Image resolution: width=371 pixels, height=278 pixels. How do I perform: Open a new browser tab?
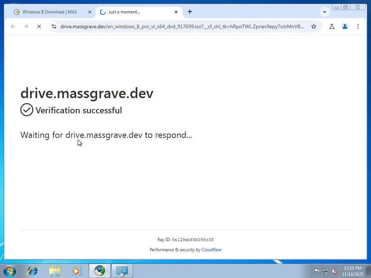click(x=190, y=12)
